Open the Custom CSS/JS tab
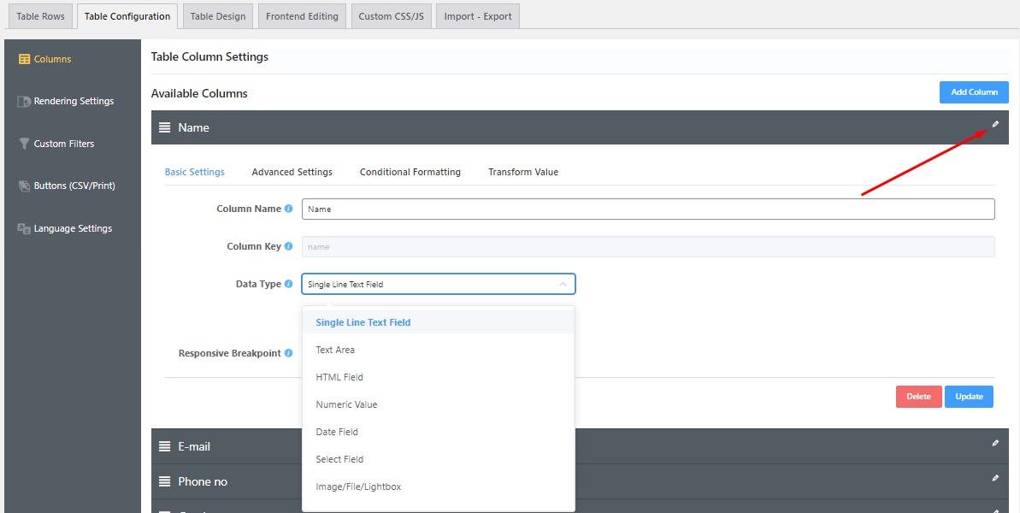This screenshot has height=513, width=1020. coord(391,16)
